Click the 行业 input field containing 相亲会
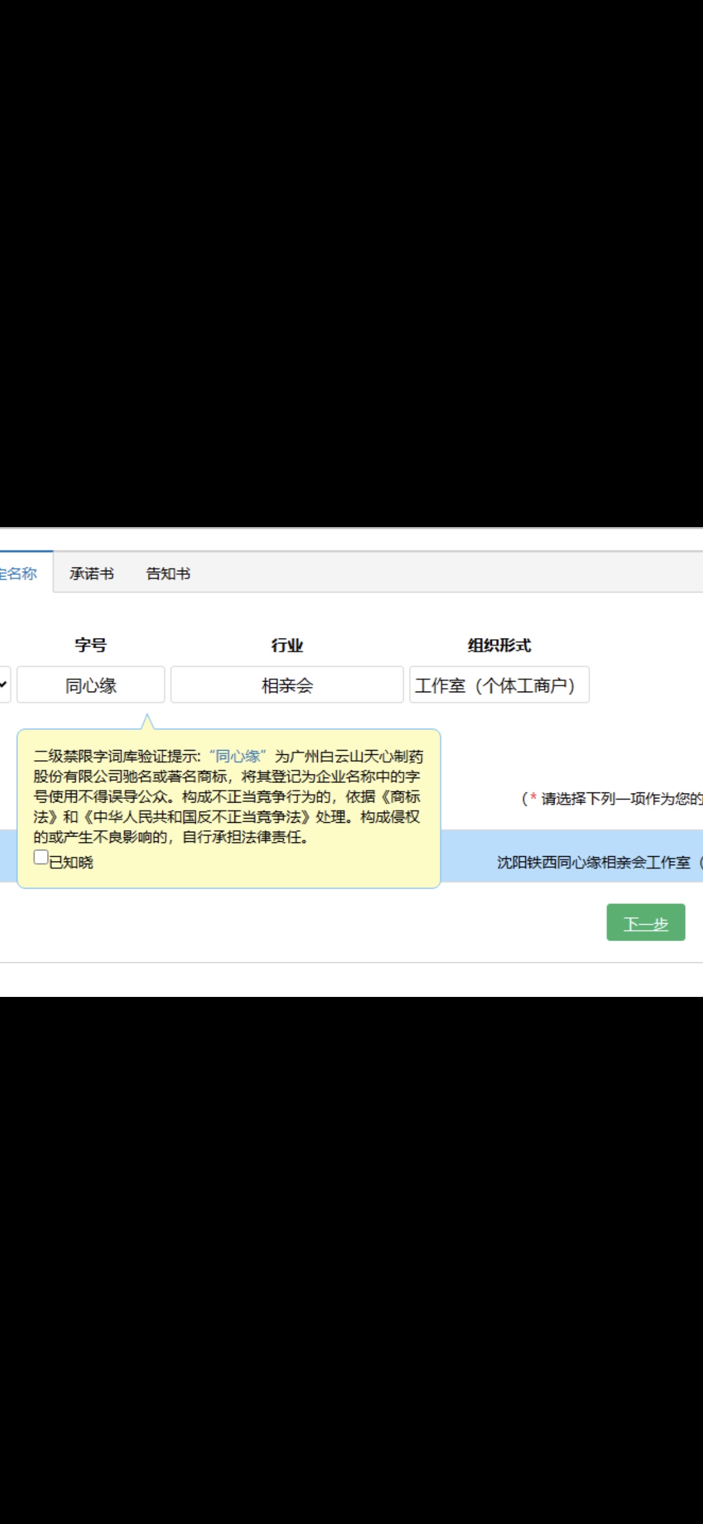This screenshot has height=1524, width=703. tap(287, 685)
